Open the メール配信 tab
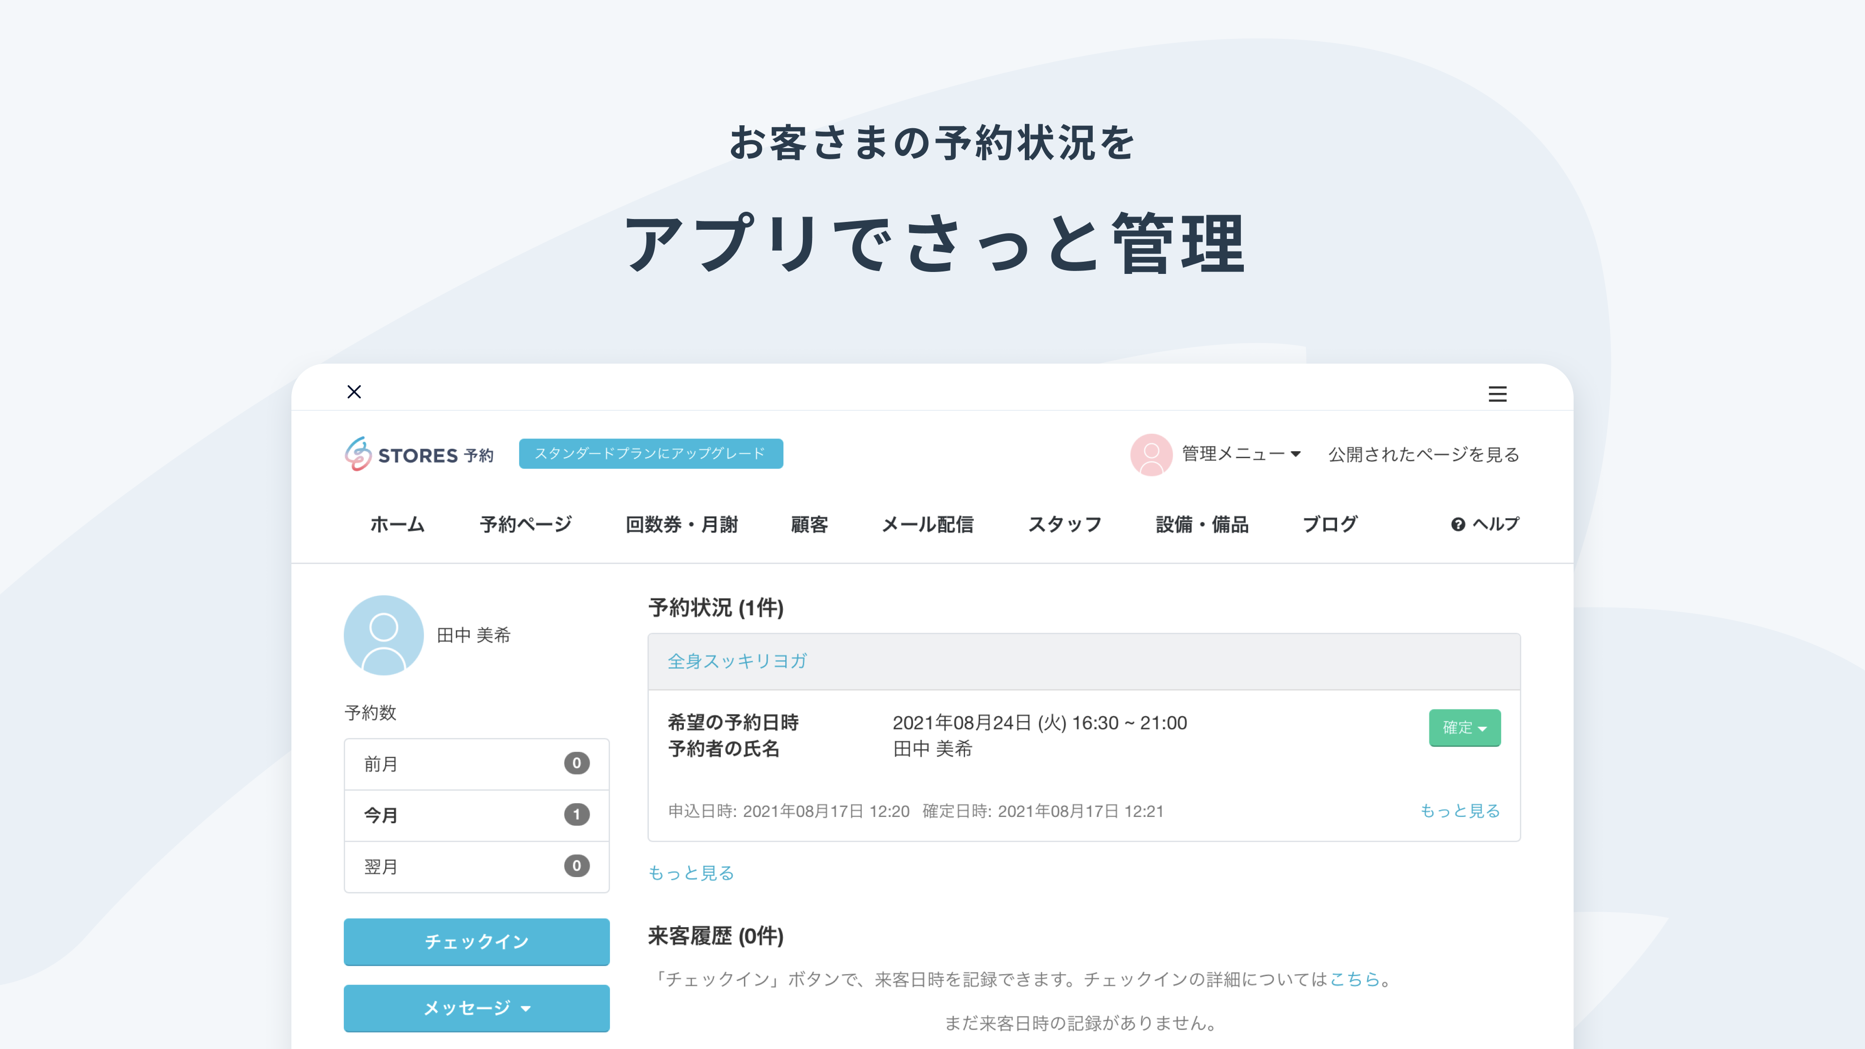The image size is (1865, 1049). (x=928, y=524)
